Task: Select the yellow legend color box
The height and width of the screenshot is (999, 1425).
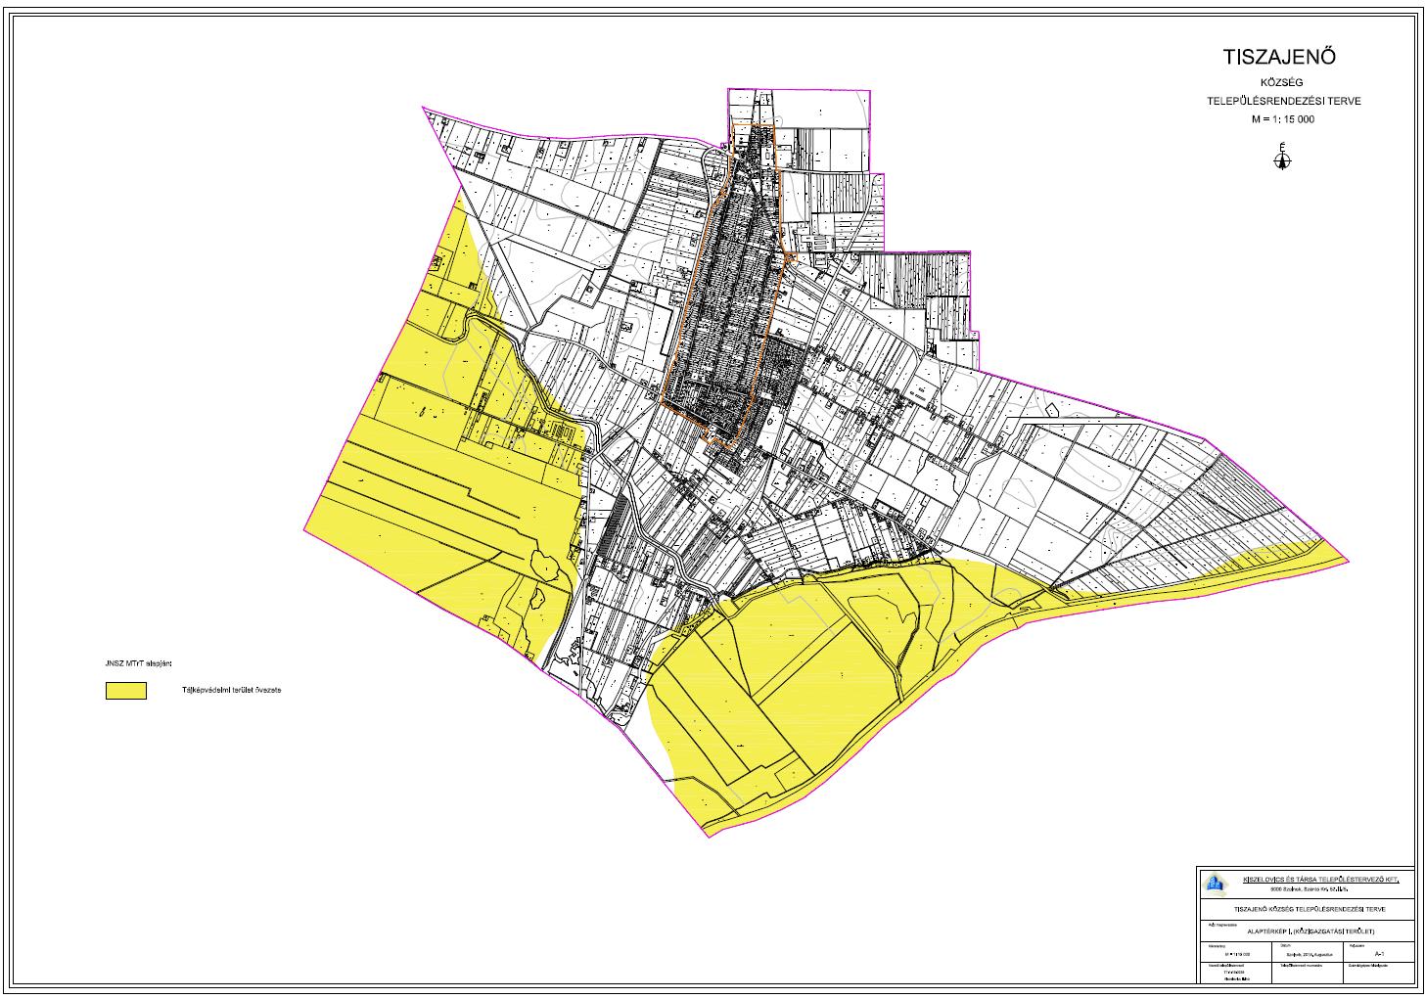Action: [125, 690]
